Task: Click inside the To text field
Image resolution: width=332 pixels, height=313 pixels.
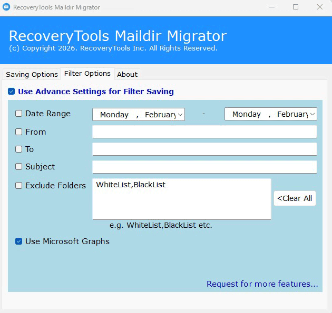Action: click(x=204, y=149)
